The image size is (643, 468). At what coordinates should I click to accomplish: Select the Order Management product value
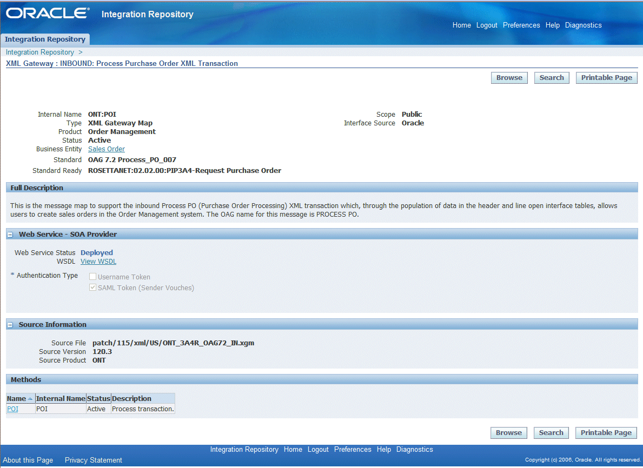122,131
